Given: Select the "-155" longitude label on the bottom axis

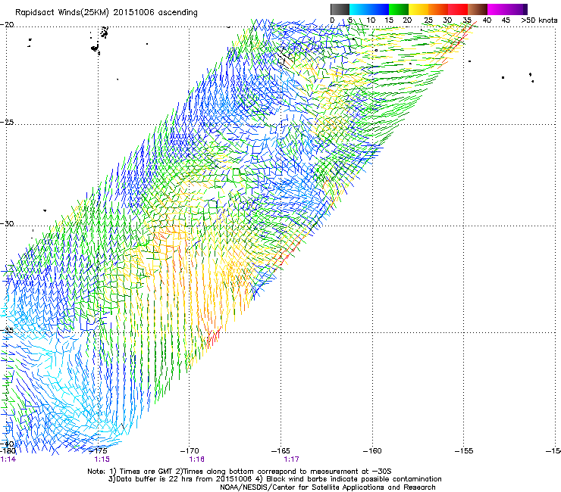Looking at the screenshot, I should pos(464,451).
